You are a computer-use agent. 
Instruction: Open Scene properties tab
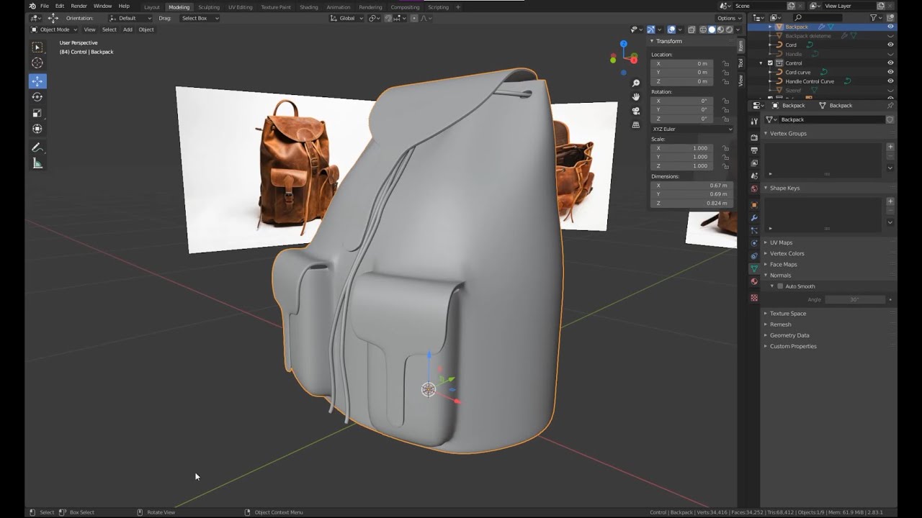tap(754, 176)
